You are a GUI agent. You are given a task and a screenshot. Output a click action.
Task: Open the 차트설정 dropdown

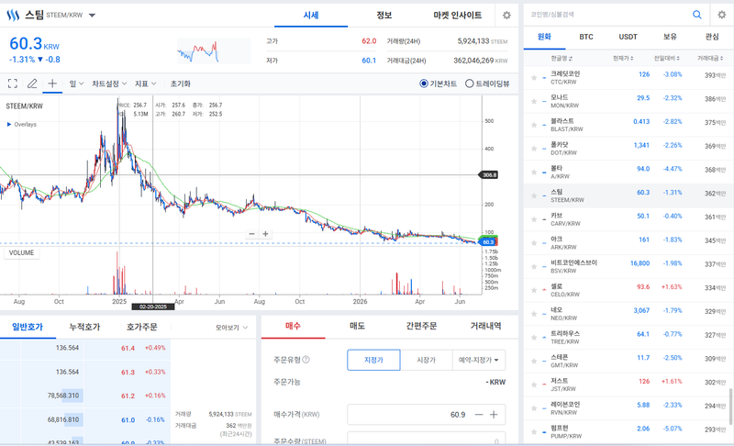click(x=109, y=84)
